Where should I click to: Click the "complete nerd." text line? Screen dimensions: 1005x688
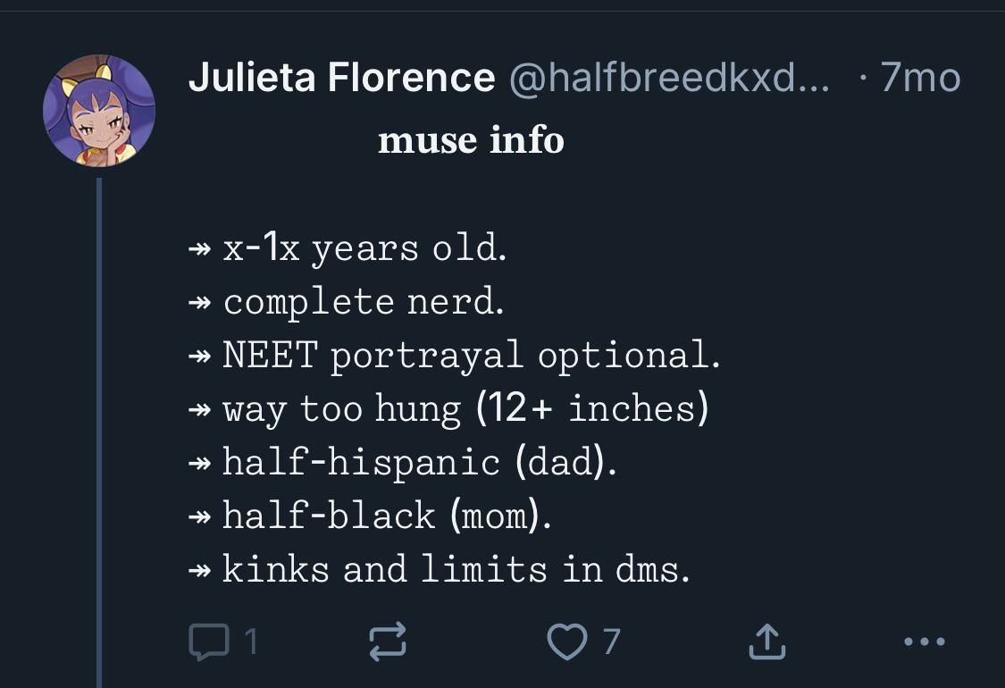click(x=363, y=302)
